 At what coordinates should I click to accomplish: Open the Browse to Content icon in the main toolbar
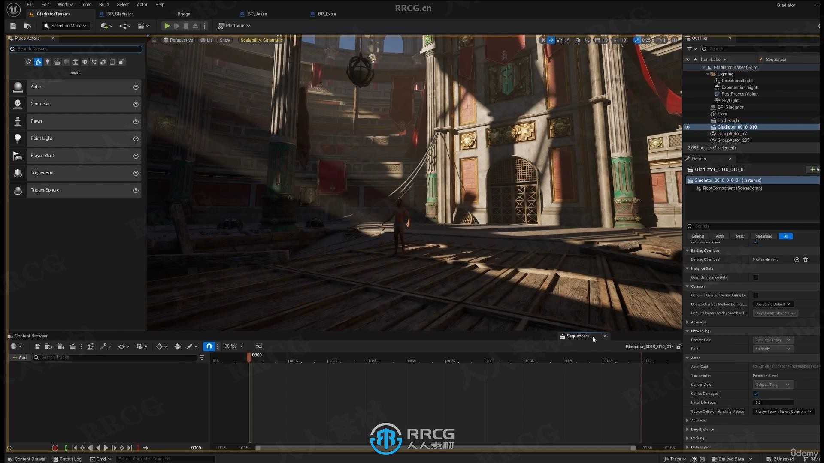tap(27, 26)
